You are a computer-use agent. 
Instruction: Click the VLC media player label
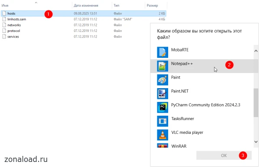click(x=187, y=133)
